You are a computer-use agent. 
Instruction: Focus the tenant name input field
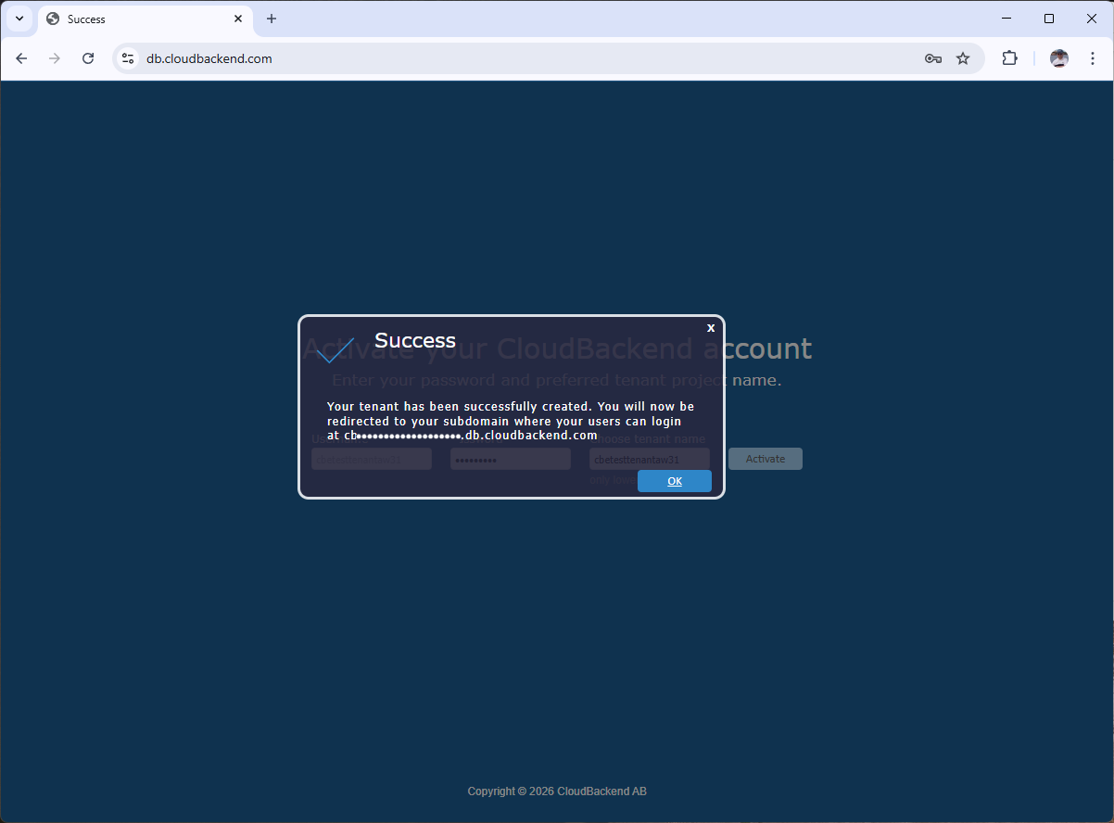click(649, 459)
